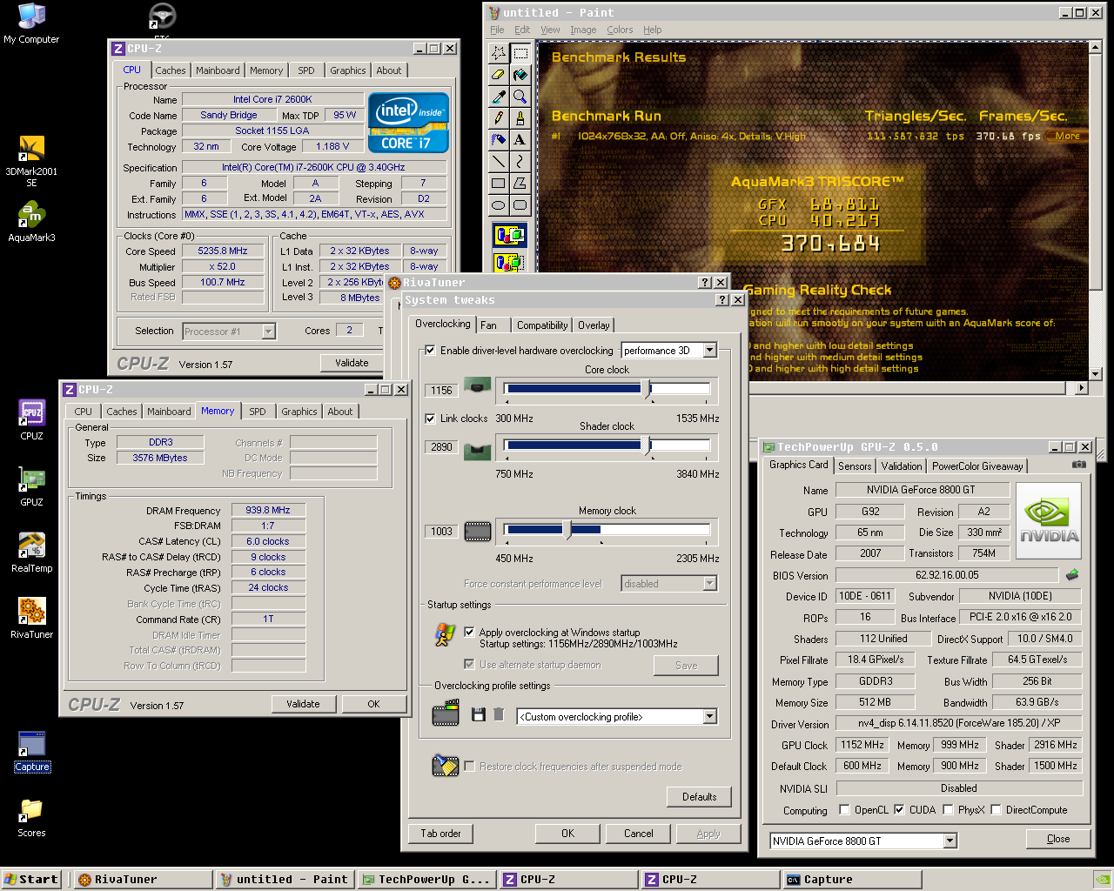The width and height of the screenshot is (1114, 891).
Task: Select the Rounded Rectangle tool in Paint
Action: pyautogui.click(x=520, y=205)
